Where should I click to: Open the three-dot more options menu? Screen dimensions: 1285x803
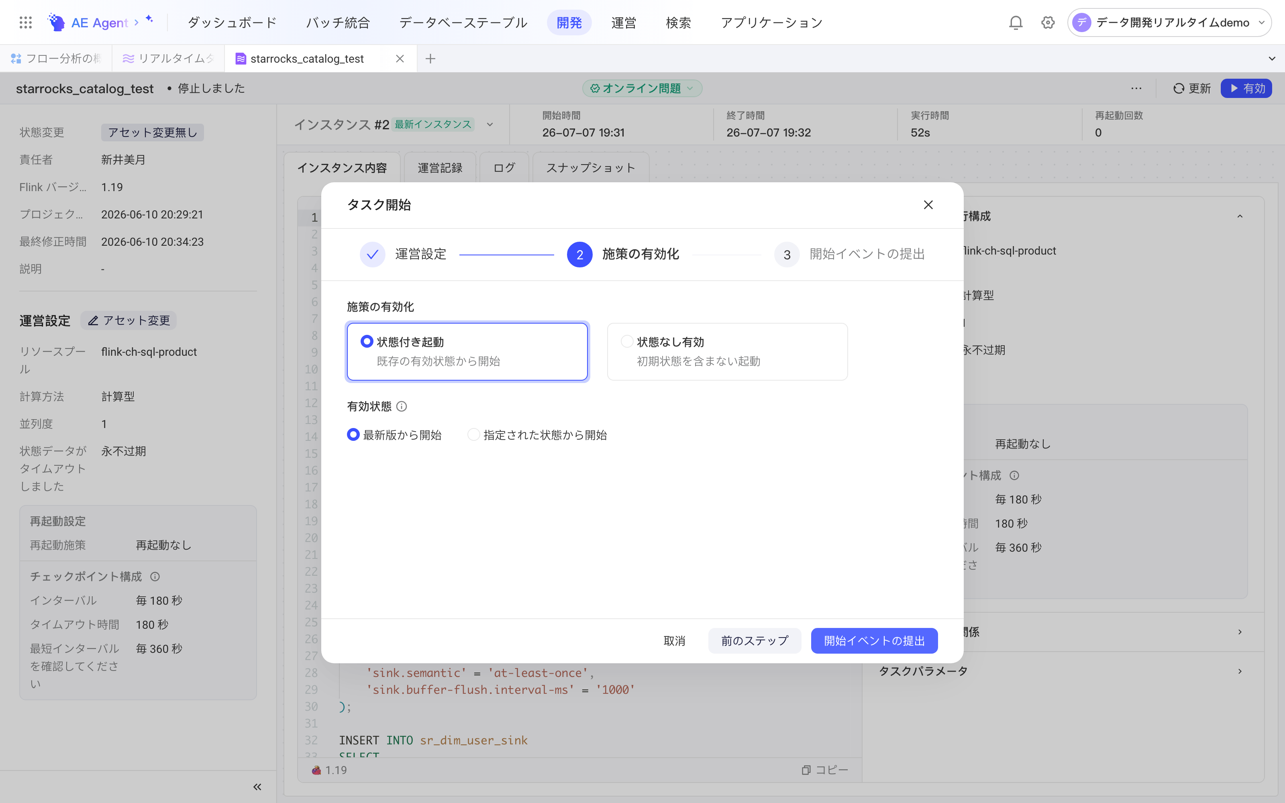pos(1136,88)
